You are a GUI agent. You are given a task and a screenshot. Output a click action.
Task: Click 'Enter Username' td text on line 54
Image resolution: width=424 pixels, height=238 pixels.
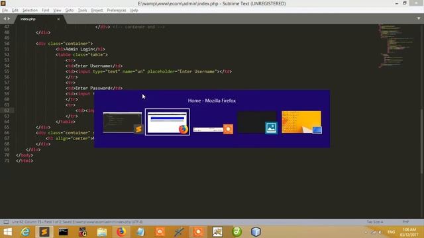pos(93,66)
